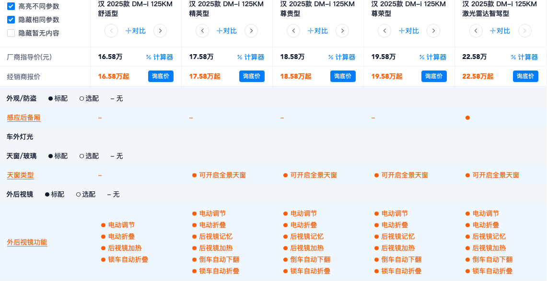Click 22.58万 manufacturer guide price

point(475,57)
